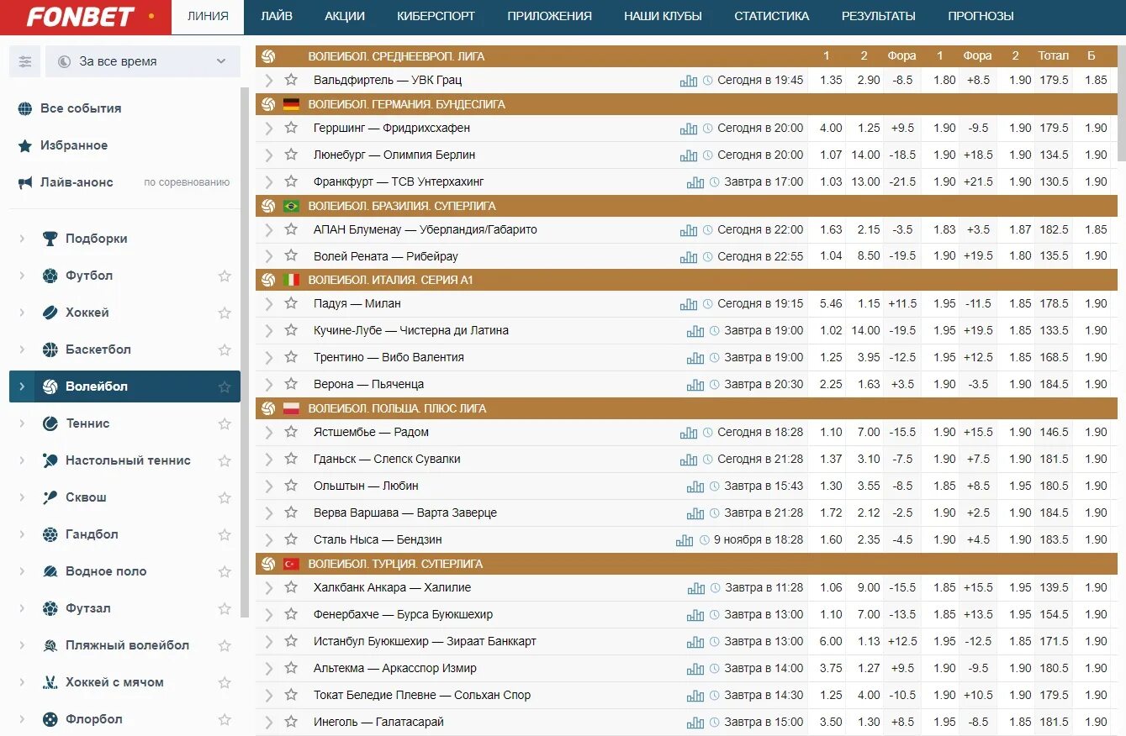Favorite the Кучине-Лубе — Чистерна ди Латина match
Viewport: 1126px width, 736px height.
(291, 330)
